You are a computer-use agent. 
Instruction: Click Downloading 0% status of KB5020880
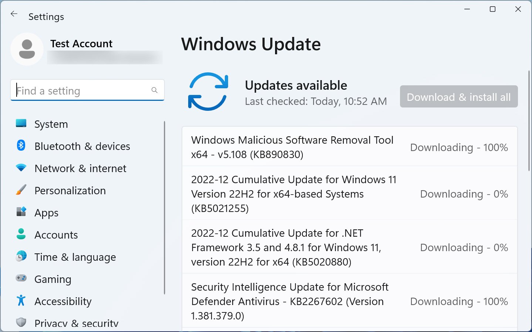[x=464, y=247]
